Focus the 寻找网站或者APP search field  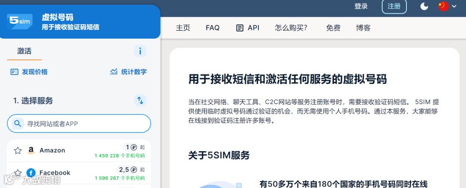[79, 123]
